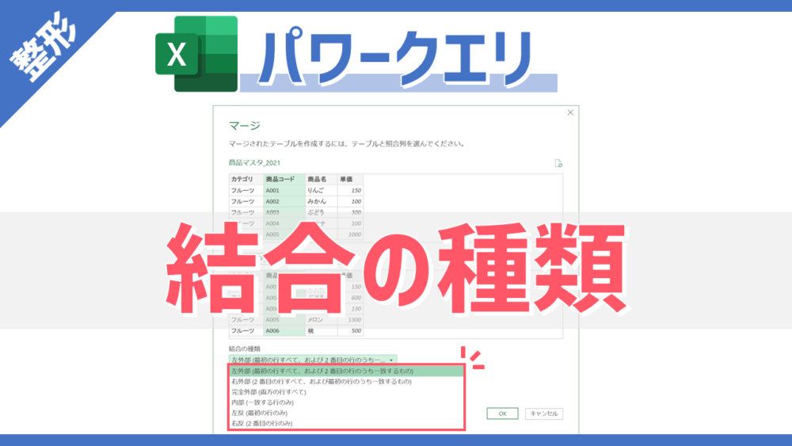Click the A001 cell
The image size is (792, 446).
point(284,190)
